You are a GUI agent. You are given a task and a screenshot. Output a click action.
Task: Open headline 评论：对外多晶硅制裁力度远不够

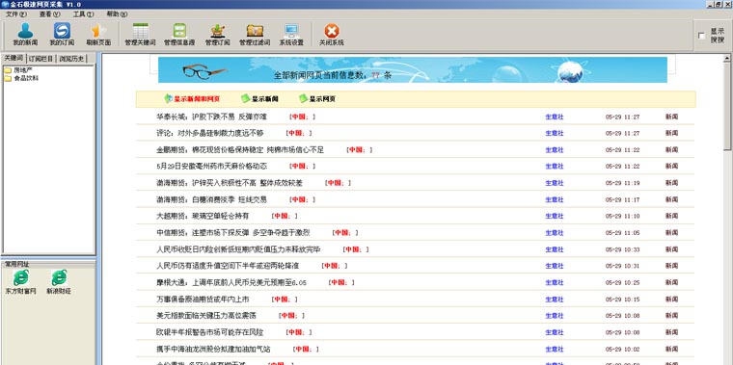click(210, 133)
